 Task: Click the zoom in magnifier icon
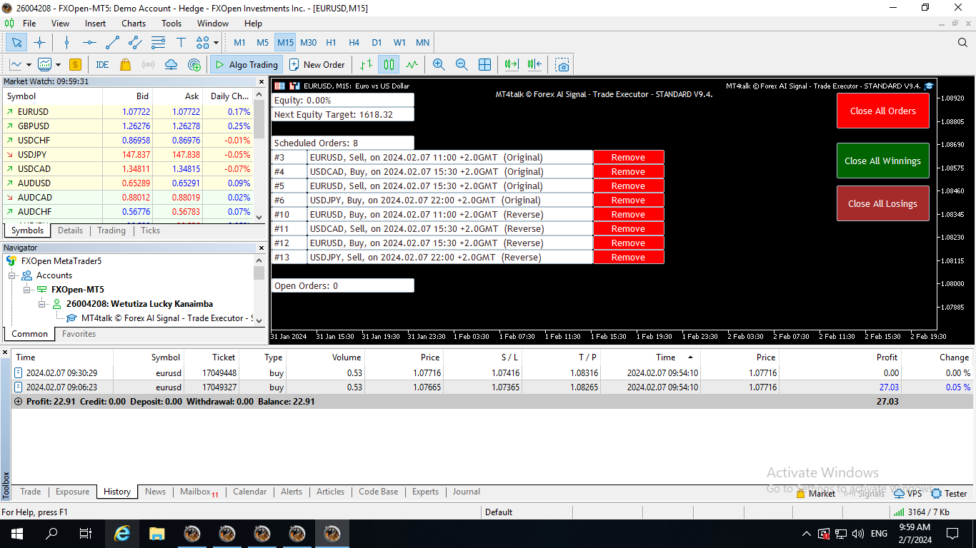tap(439, 65)
